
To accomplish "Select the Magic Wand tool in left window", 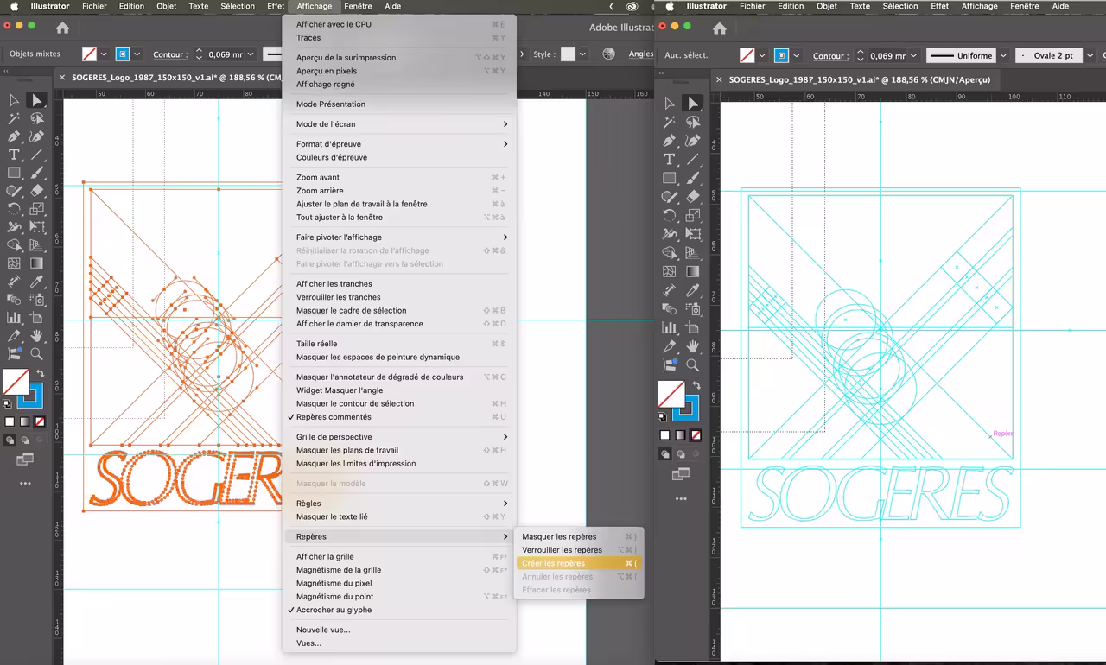I will coord(14,118).
